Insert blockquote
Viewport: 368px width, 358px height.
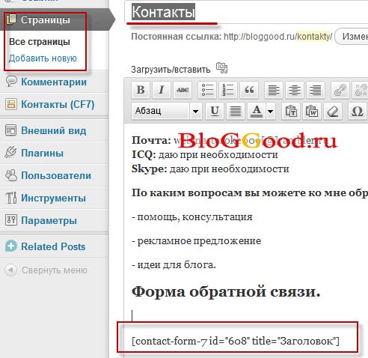[249, 90]
